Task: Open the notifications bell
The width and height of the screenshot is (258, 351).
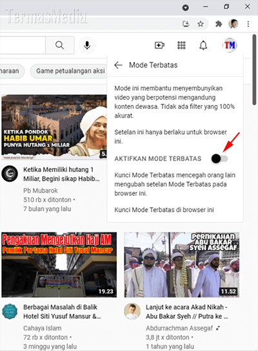Action: [x=203, y=46]
